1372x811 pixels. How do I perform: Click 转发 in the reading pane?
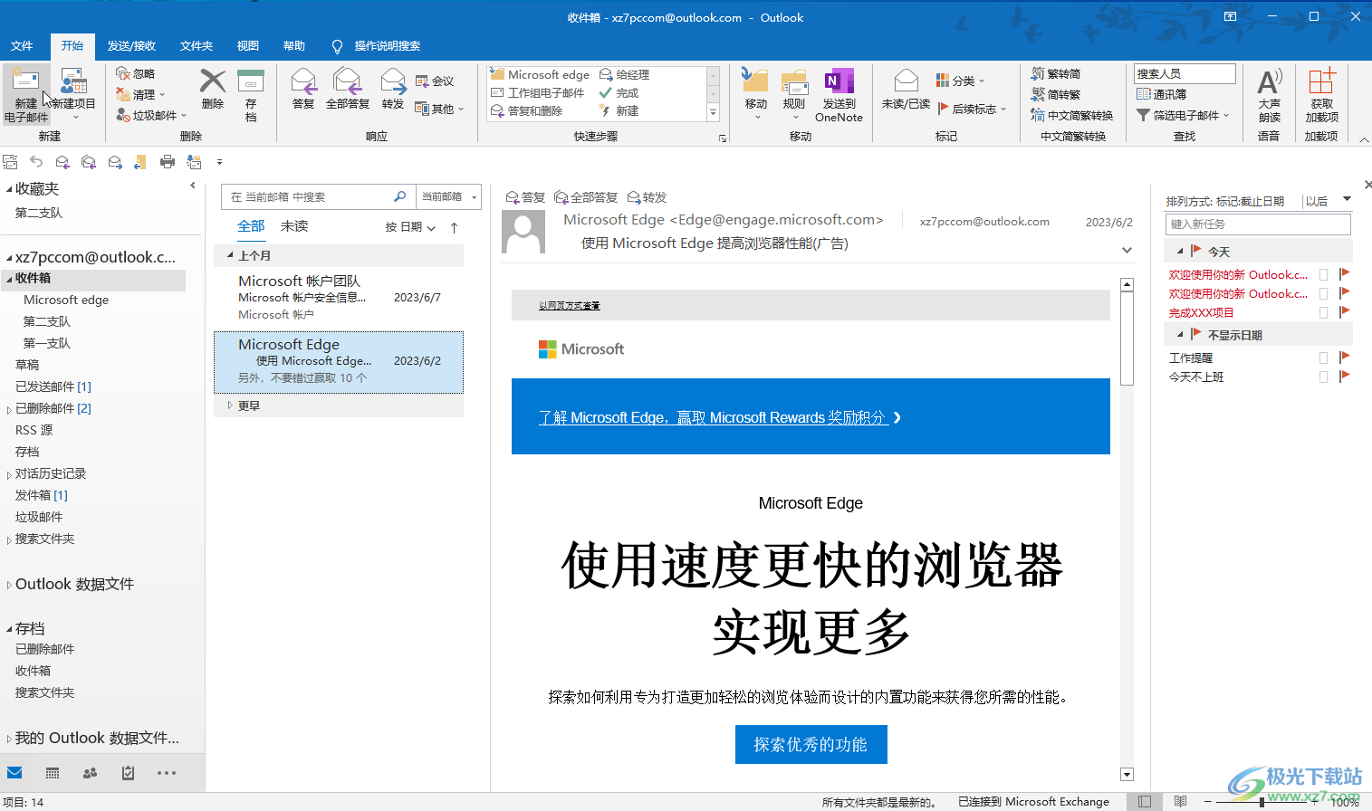648,197
